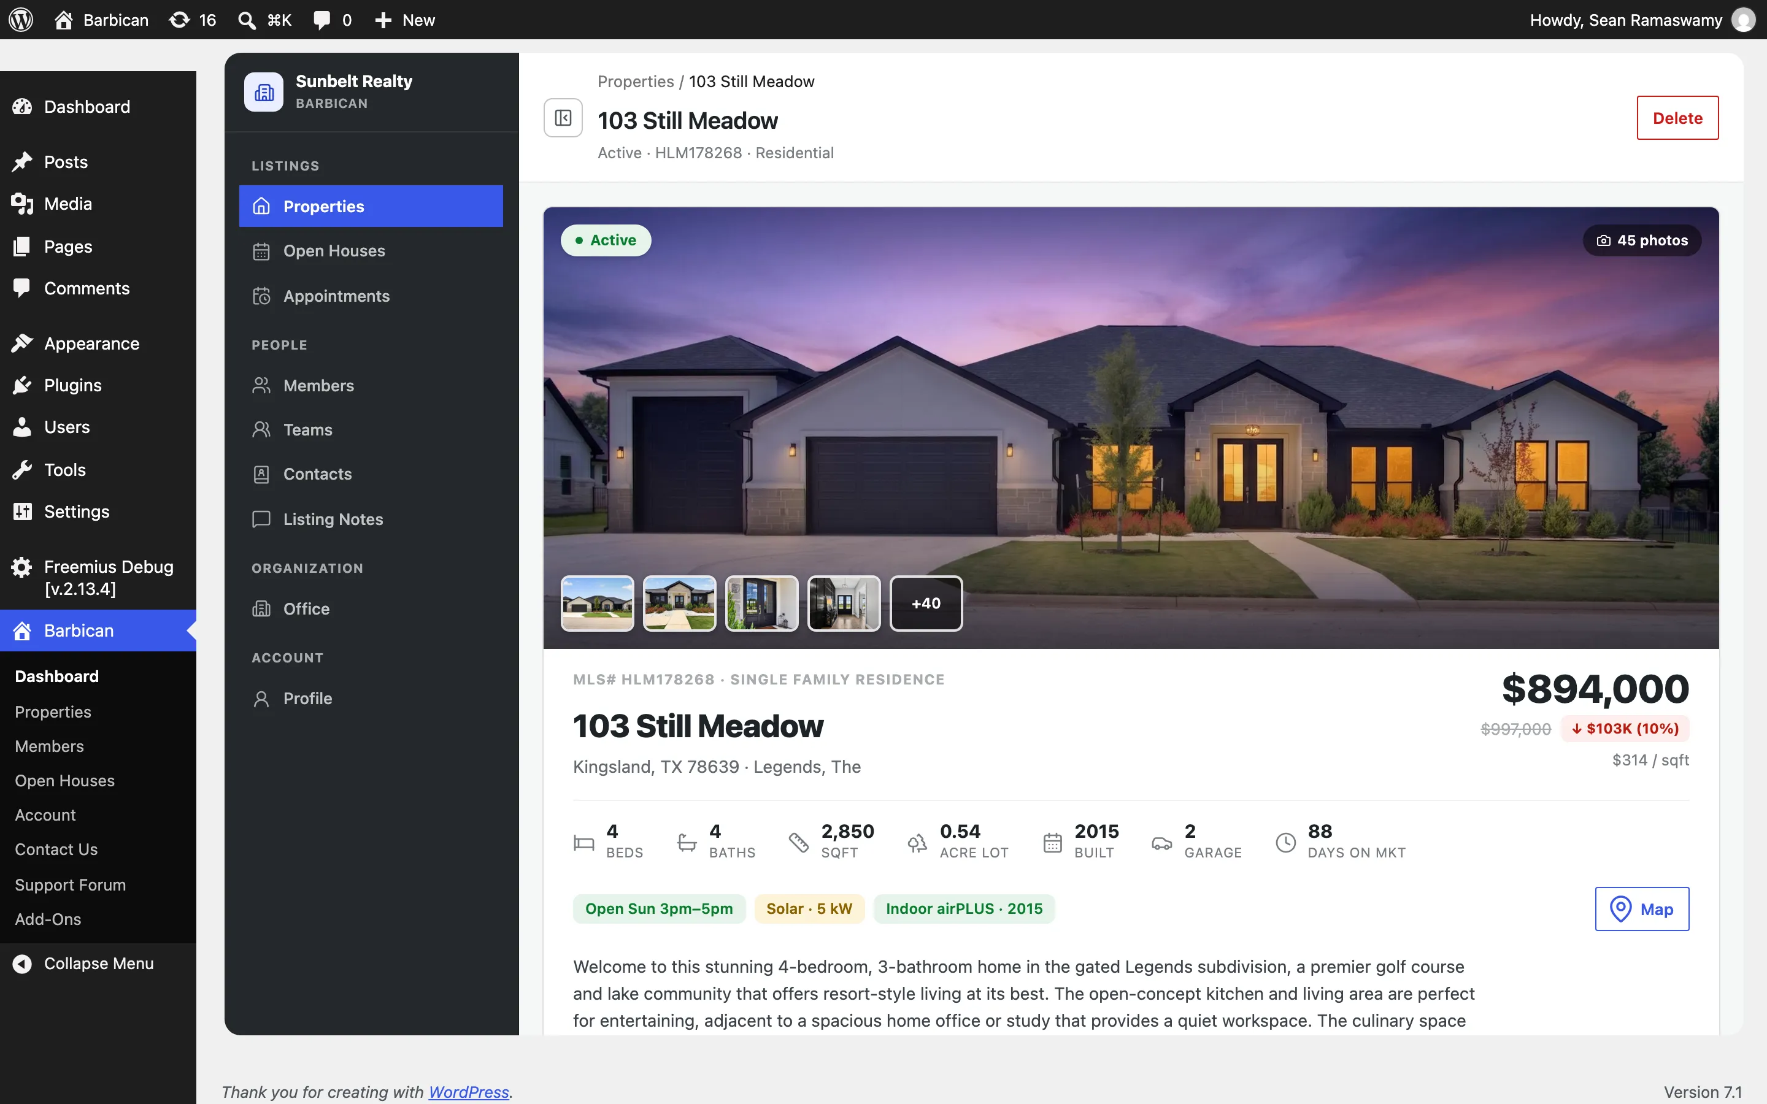Open the second house front thumbnail
The height and width of the screenshot is (1104, 1767).
(680, 603)
